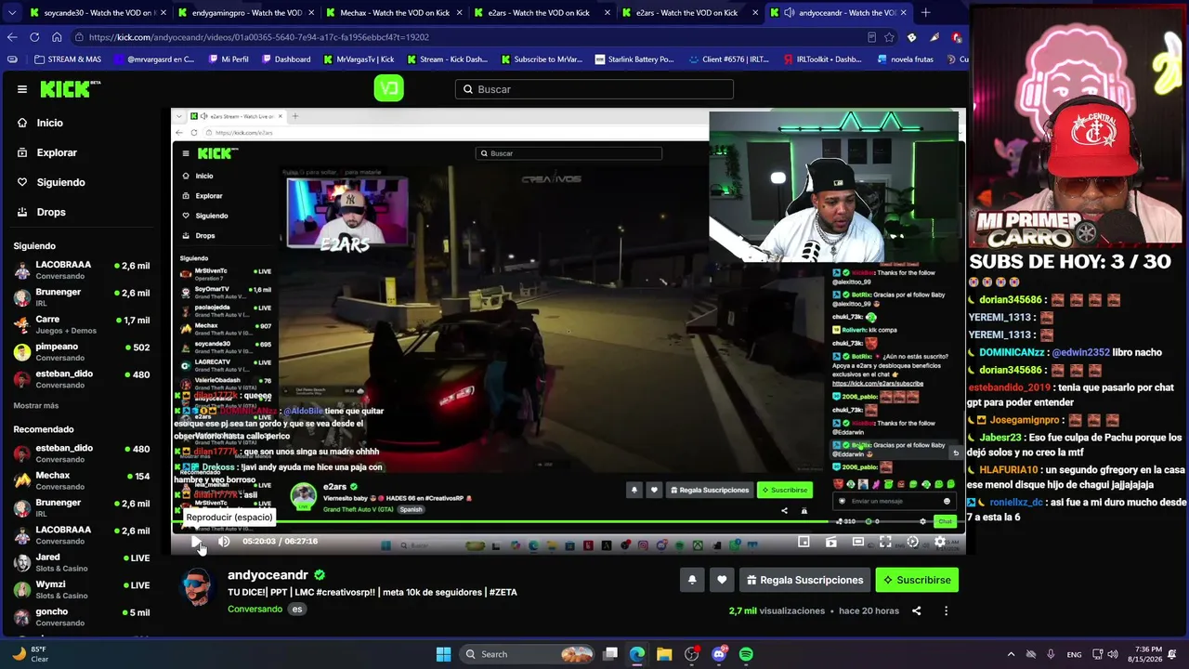Open the Starlink Battery bookmark
Screen dimensions: 1189x669
pos(634,59)
